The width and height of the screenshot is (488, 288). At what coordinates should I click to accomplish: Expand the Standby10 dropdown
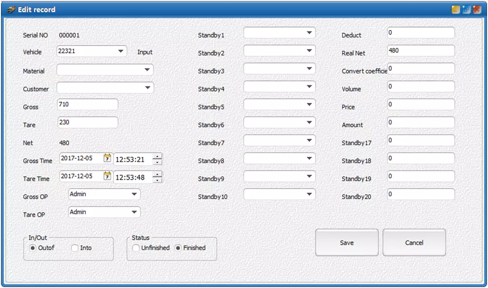click(x=279, y=195)
